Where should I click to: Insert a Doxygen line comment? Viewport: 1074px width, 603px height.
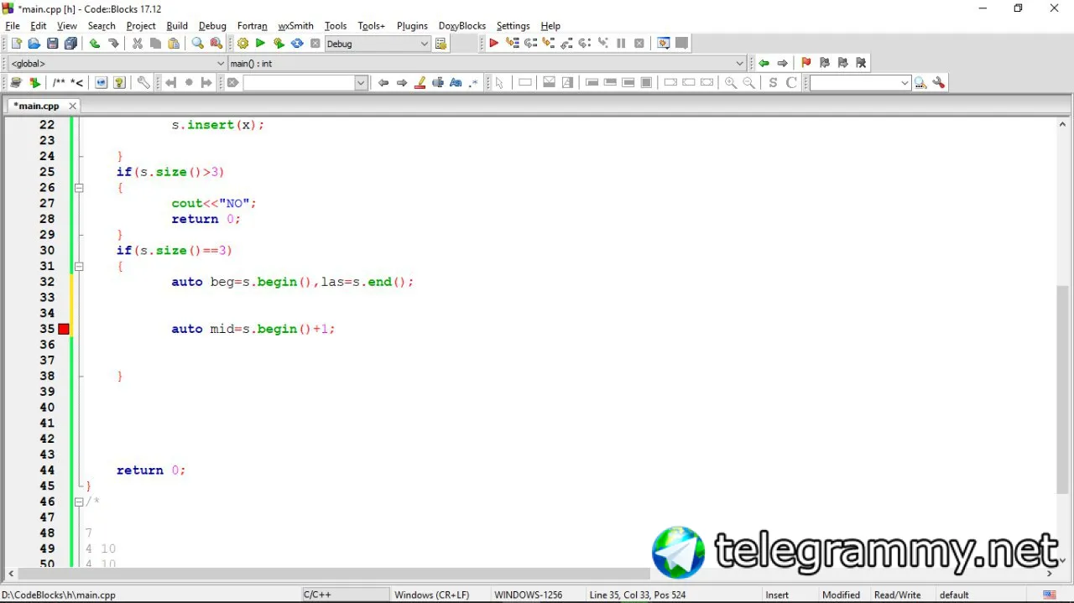77,82
